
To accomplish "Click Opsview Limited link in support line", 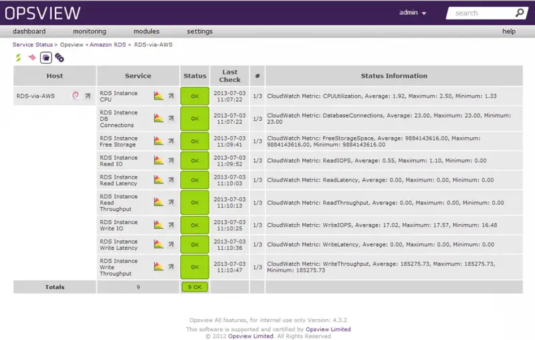I will click(328, 329).
